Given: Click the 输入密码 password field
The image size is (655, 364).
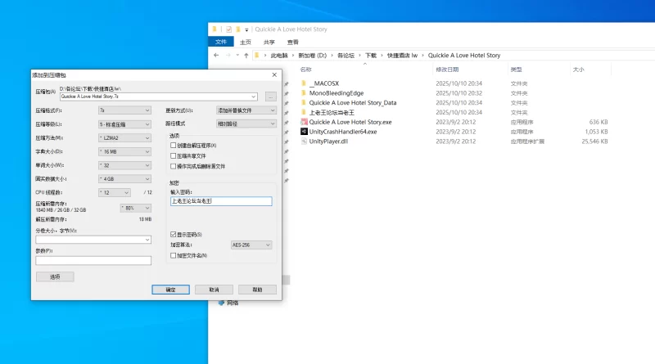Looking at the screenshot, I should click(221, 201).
